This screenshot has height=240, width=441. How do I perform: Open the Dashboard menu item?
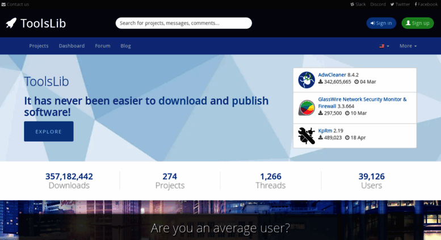[72, 46]
